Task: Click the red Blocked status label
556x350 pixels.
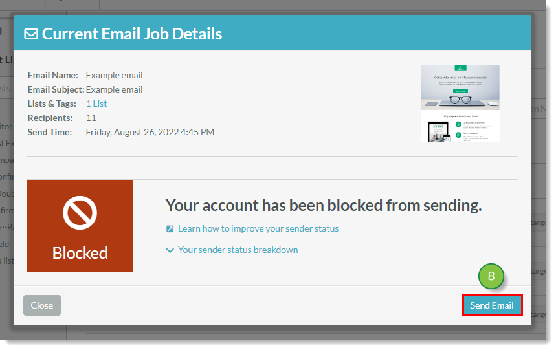Action: click(80, 253)
